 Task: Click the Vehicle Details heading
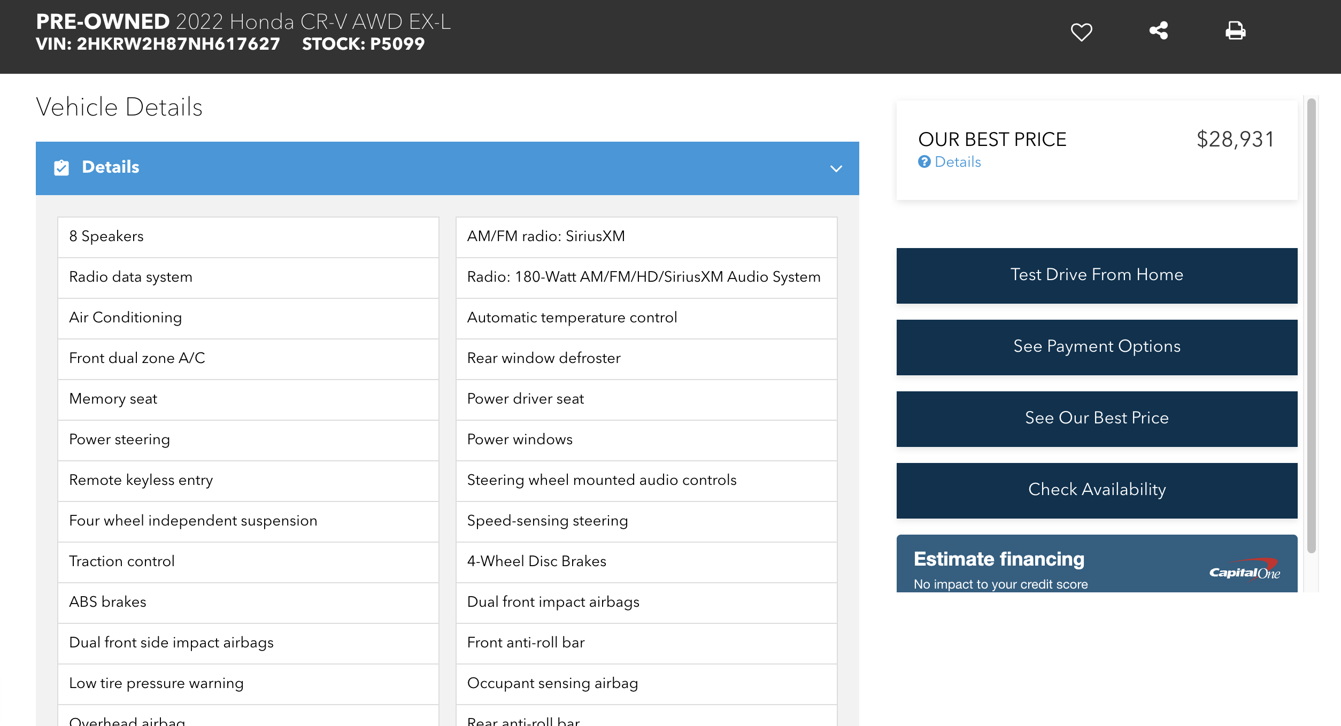119,107
